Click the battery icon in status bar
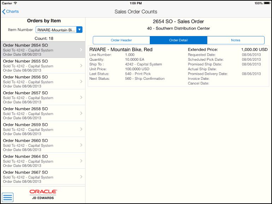This screenshot has height=204, width=272. pos(267,3)
